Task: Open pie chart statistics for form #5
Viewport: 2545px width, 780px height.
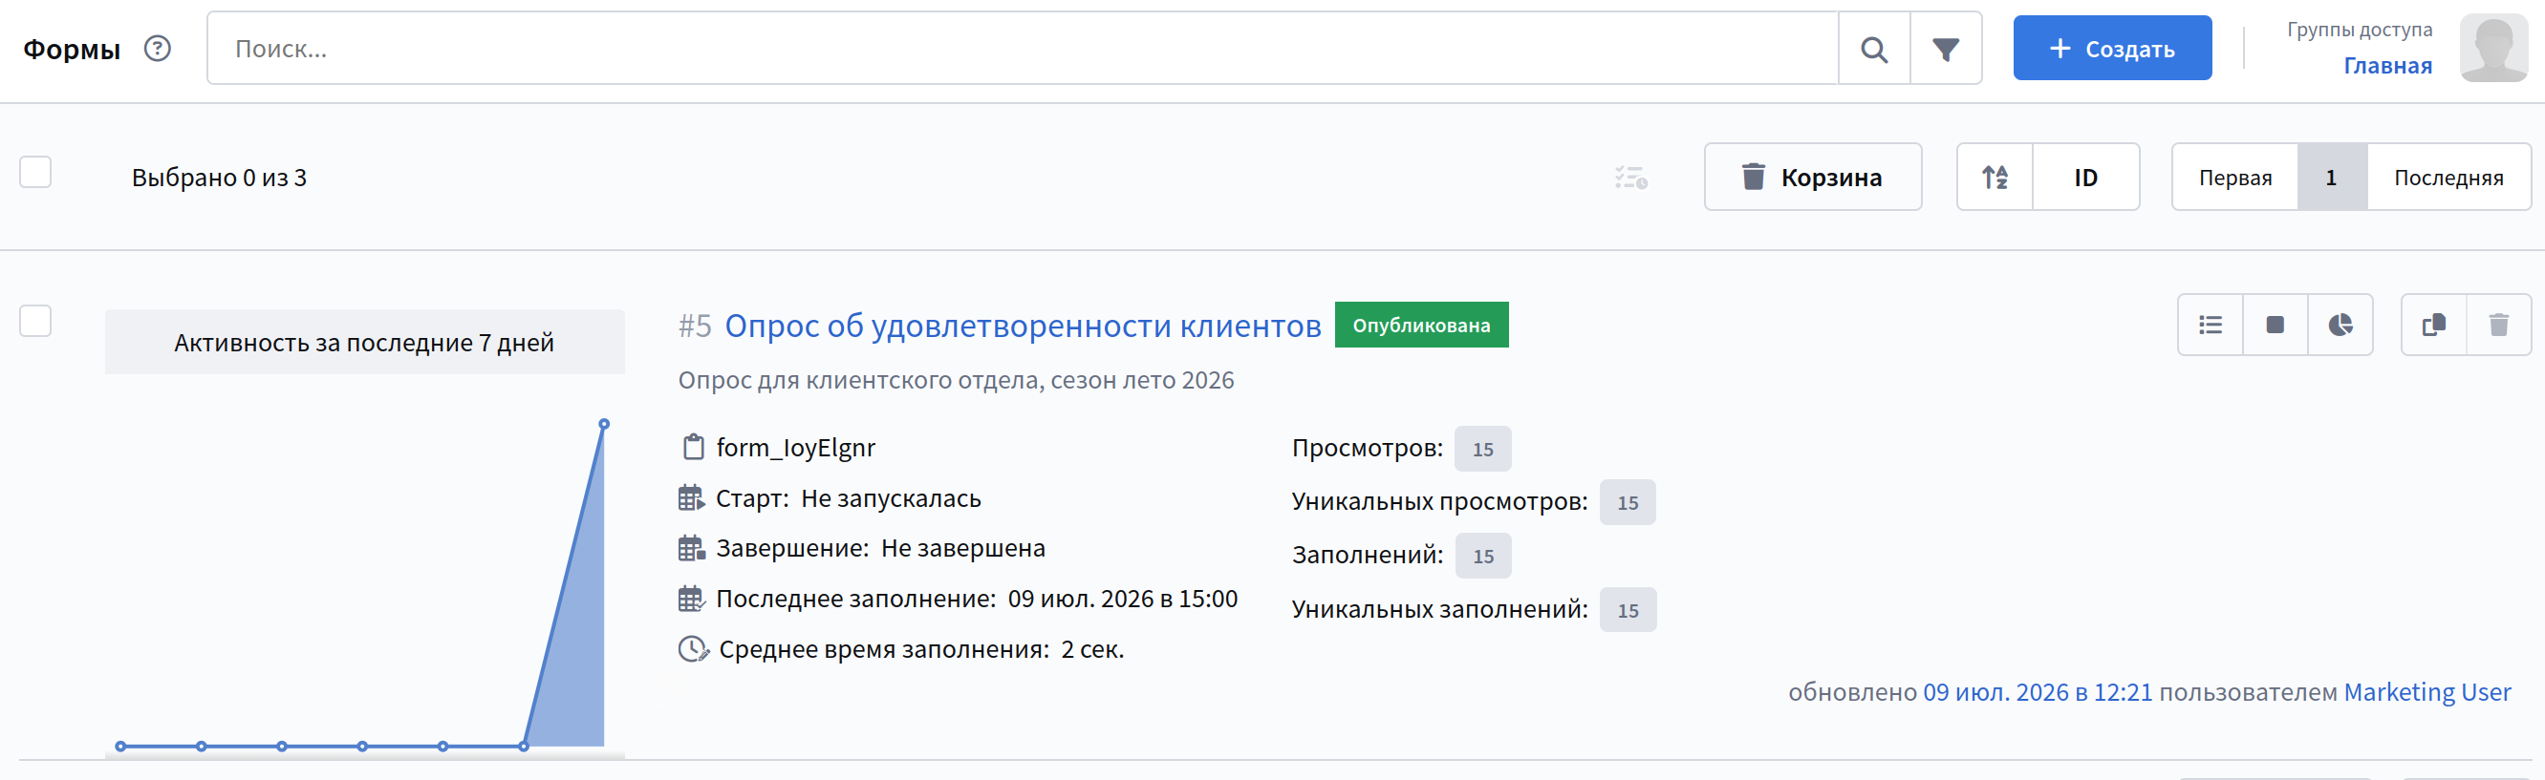Action: 2340,325
